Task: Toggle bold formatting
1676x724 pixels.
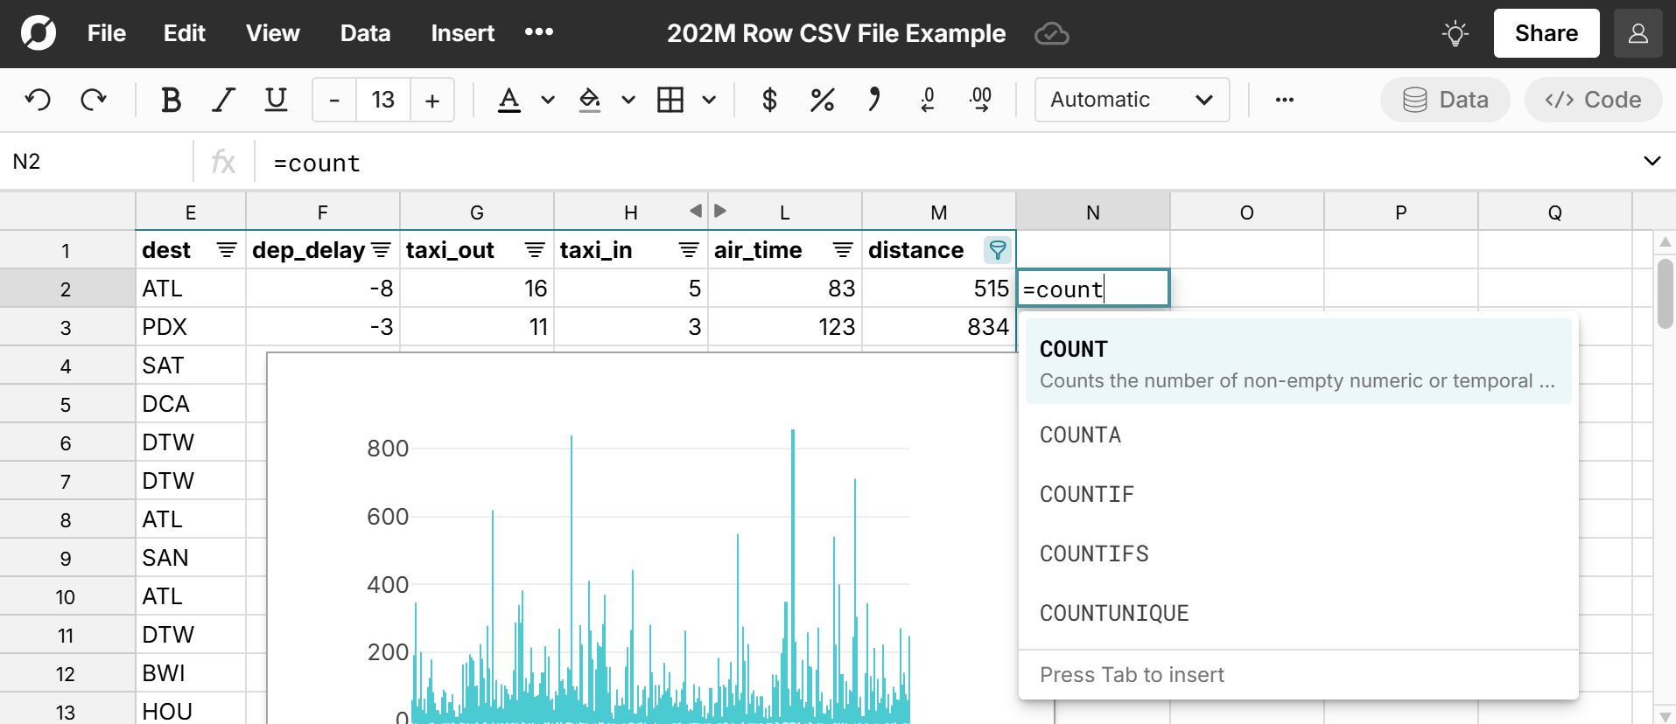Action: pos(171,100)
